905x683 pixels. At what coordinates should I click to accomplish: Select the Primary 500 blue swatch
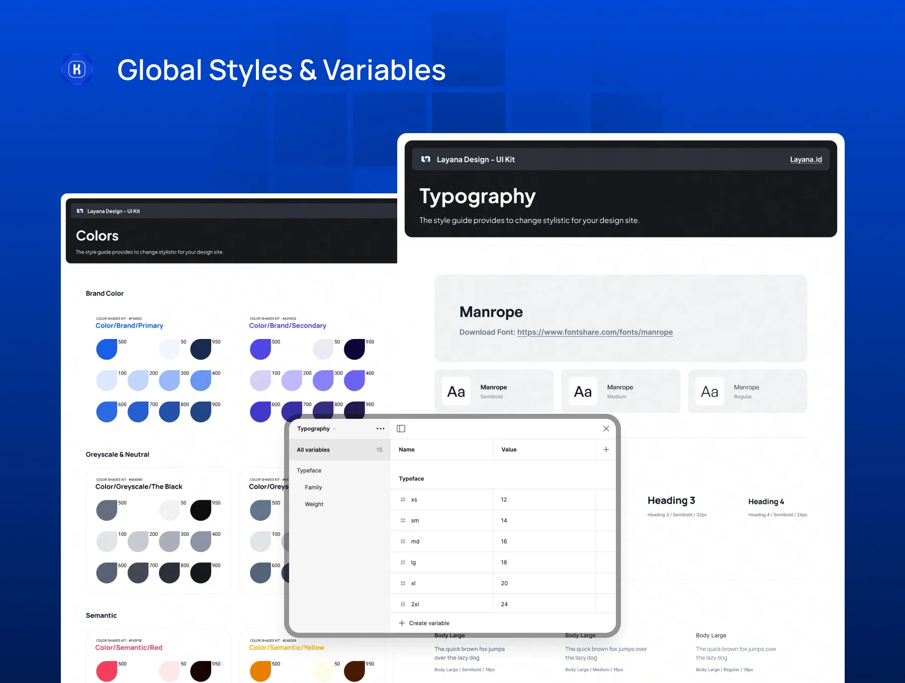107,349
